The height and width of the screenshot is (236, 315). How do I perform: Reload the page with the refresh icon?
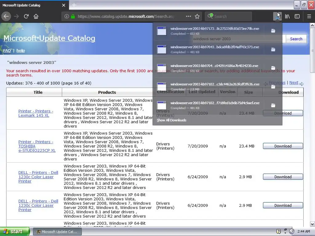tap(26, 16)
